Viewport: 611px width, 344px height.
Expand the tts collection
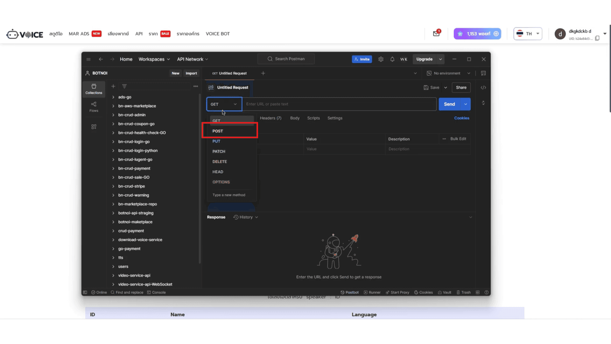[x=121, y=258]
